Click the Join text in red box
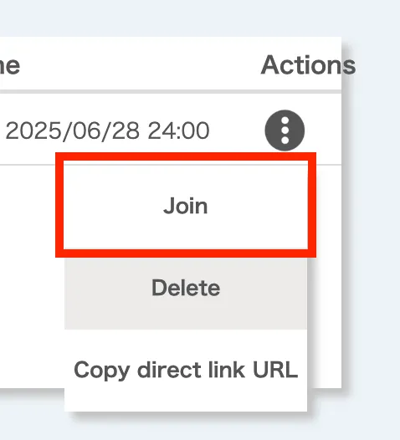Viewport: 400px width, 440px height. coord(186,206)
